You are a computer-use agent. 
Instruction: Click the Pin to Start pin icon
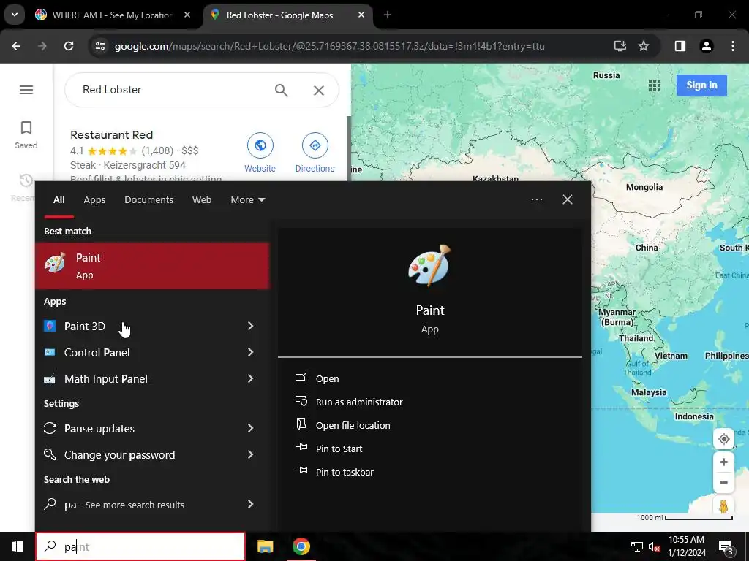click(301, 448)
